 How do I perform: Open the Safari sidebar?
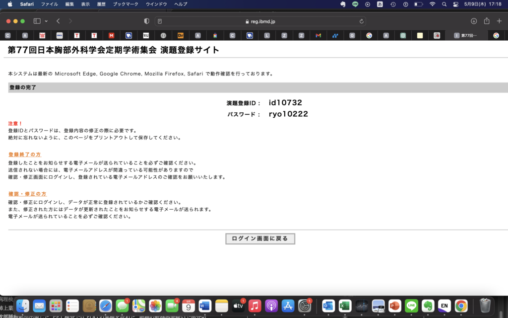click(36, 21)
